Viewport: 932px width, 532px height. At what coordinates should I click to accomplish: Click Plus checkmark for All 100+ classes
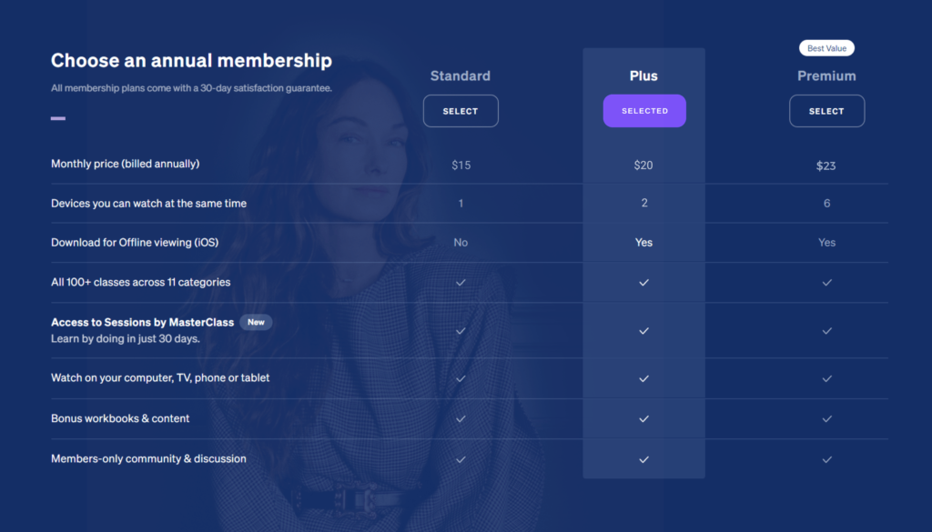[x=644, y=282]
